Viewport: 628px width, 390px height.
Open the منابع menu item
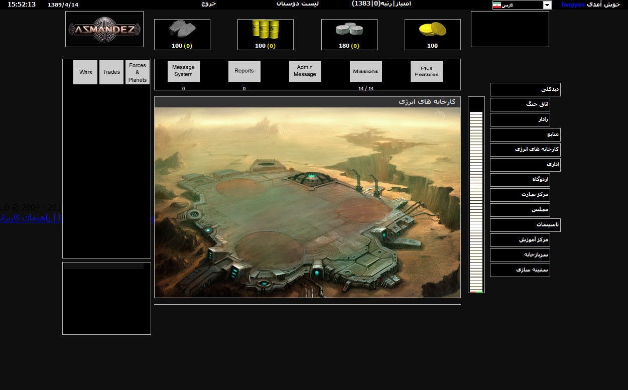tap(525, 135)
